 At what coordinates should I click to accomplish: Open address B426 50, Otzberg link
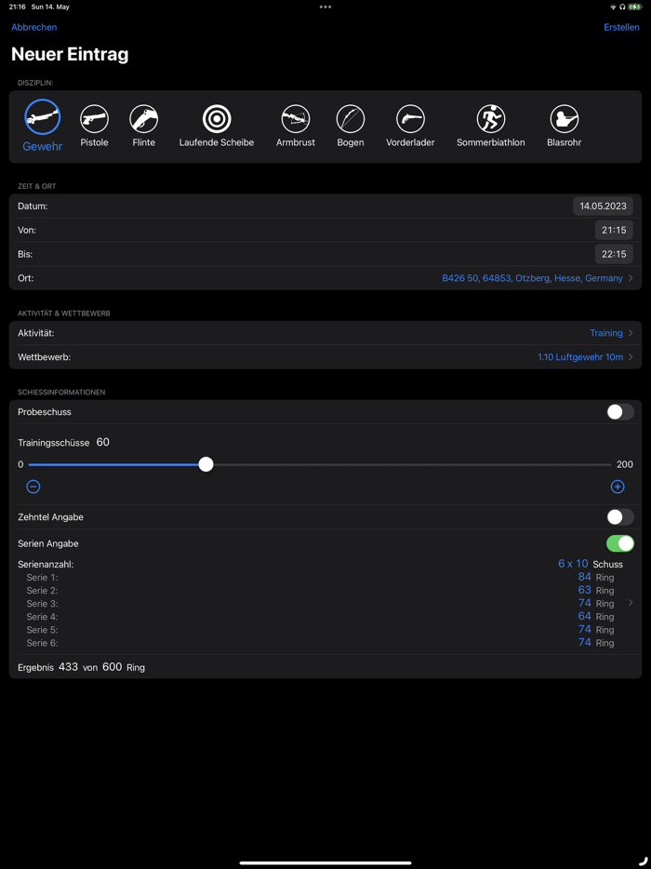click(x=532, y=278)
